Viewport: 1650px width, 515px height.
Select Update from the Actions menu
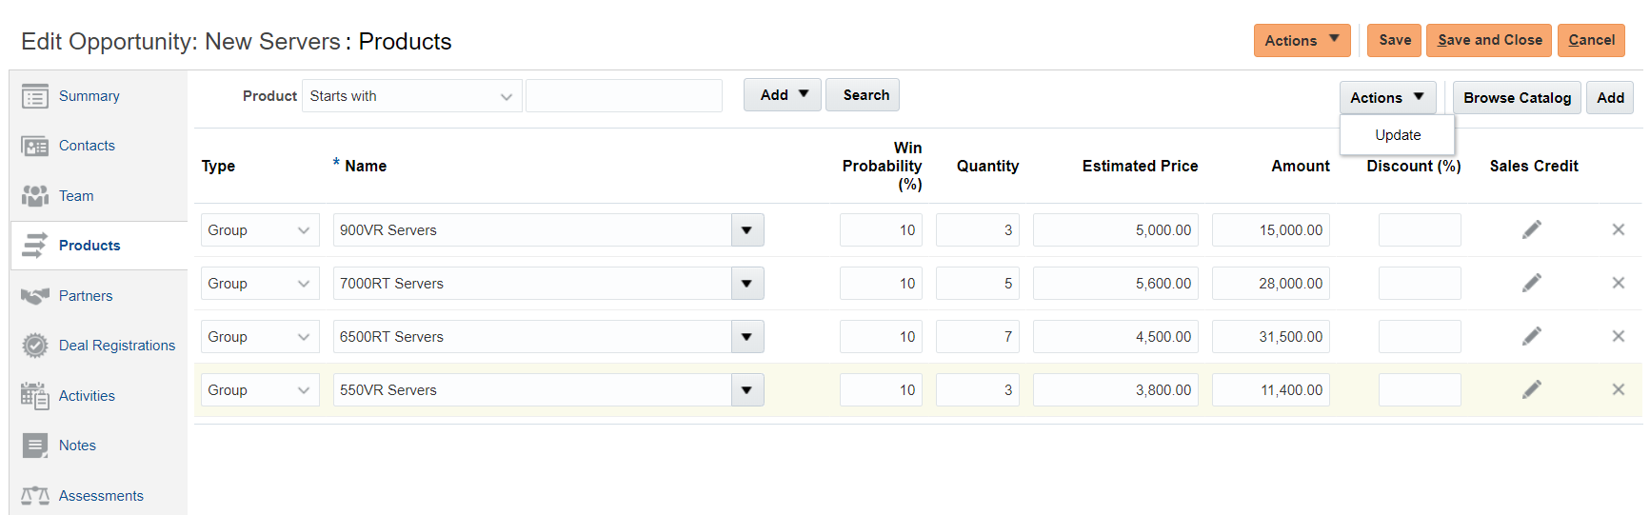[1397, 135]
